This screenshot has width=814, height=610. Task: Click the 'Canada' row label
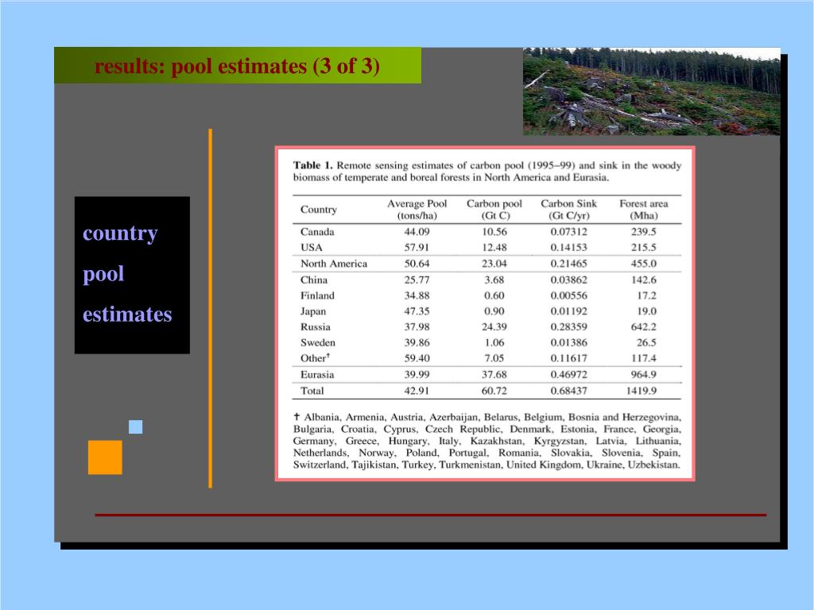click(317, 232)
